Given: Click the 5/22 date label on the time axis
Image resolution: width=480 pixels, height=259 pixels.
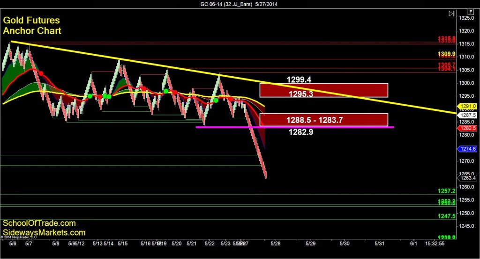Looking at the screenshot, I should [210, 244].
